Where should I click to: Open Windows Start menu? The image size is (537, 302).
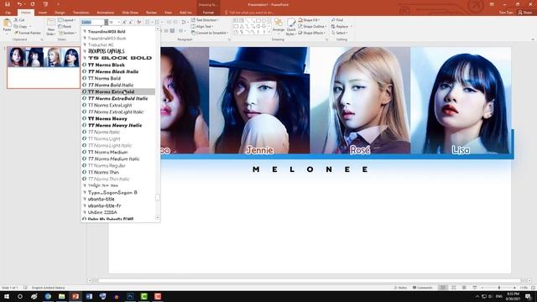[x=7, y=296]
